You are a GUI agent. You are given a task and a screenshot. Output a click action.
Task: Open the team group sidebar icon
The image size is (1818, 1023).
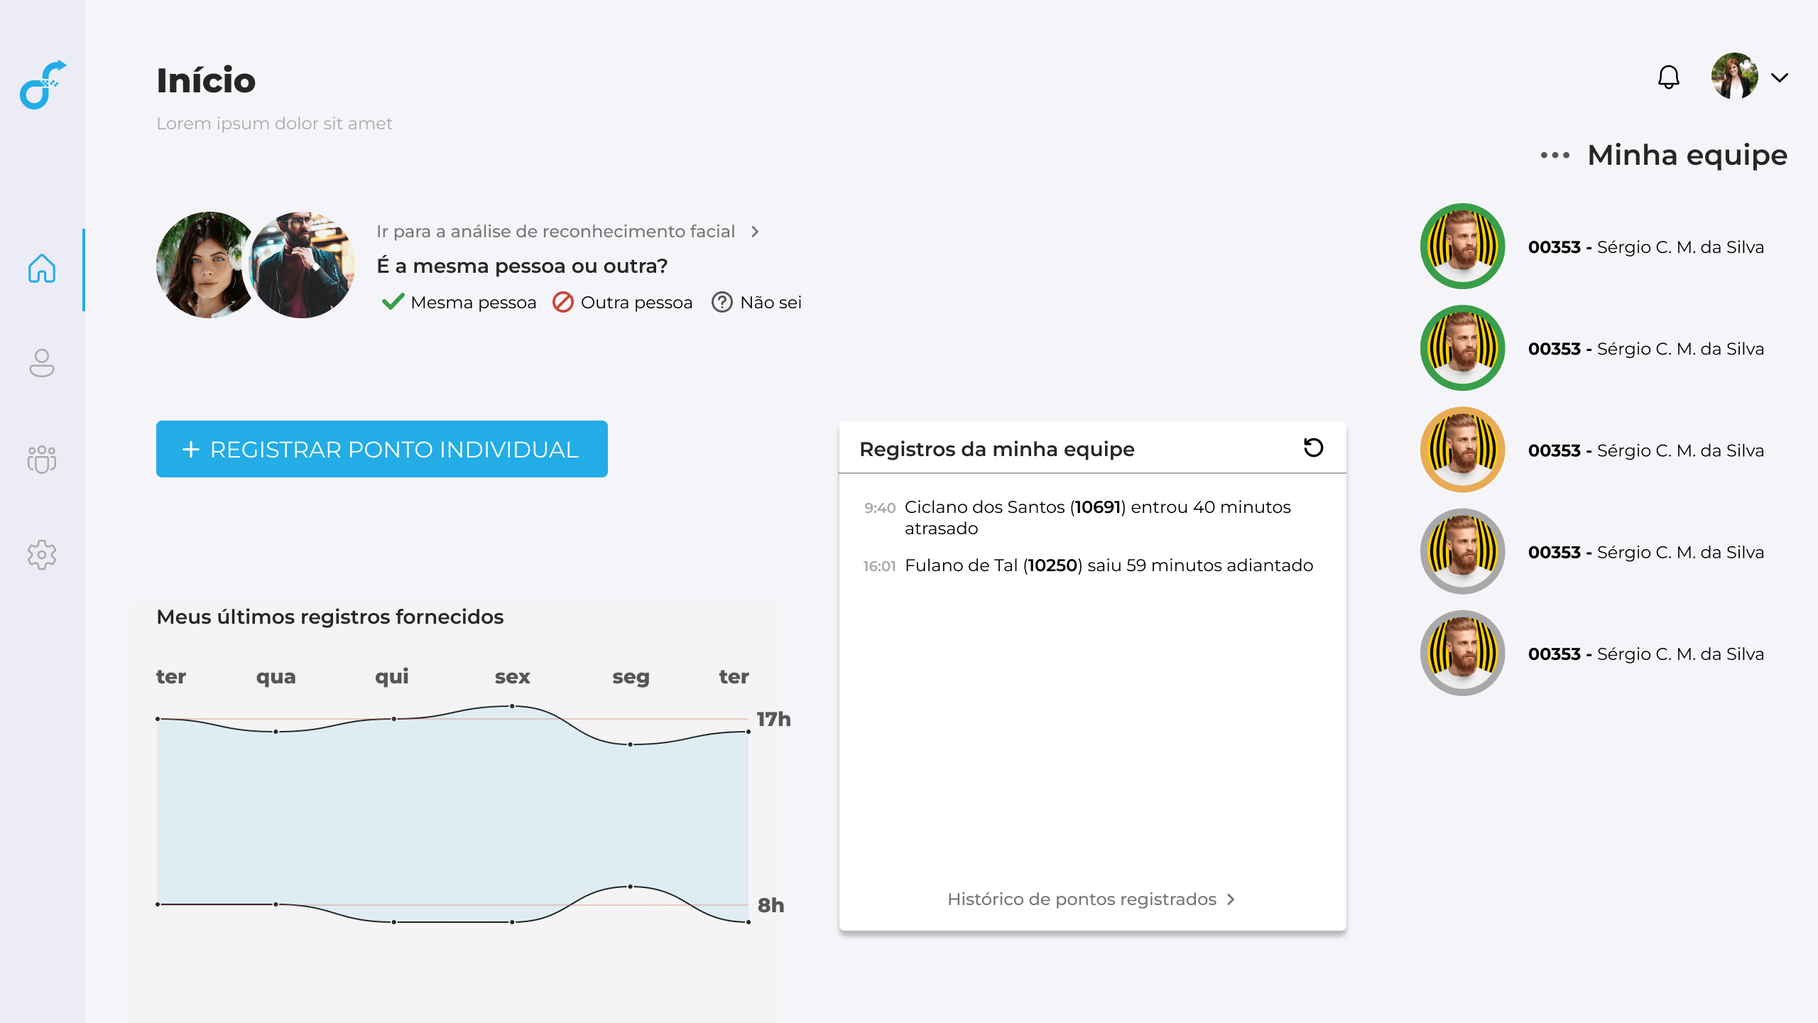[x=42, y=459]
